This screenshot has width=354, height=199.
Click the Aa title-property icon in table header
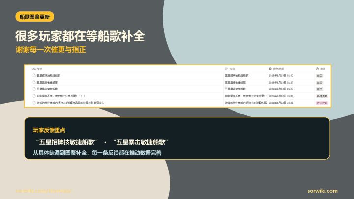(x=34, y=69)
